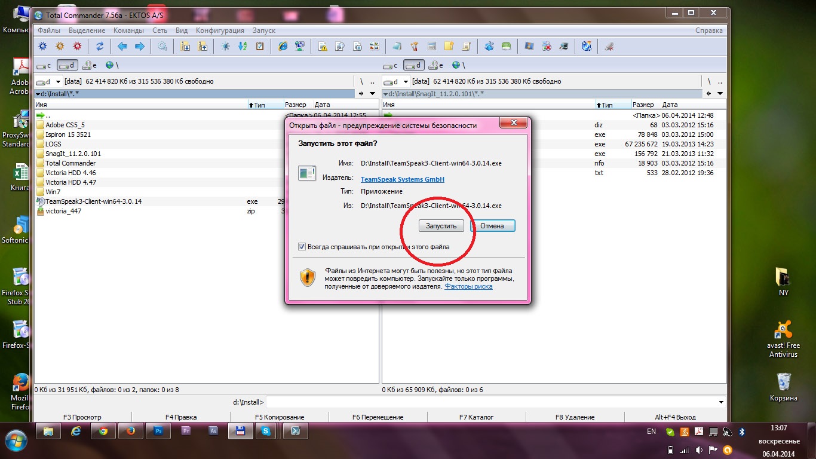Viewport: 816px width, 459px height.
Task: Open the Выделение menu
Action: 87,30
